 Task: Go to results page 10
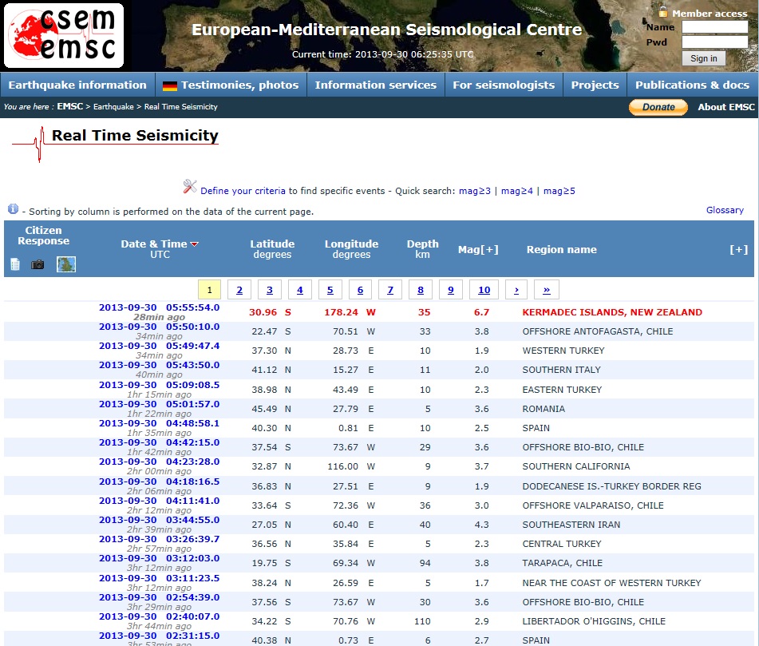(x=484, y=290)
